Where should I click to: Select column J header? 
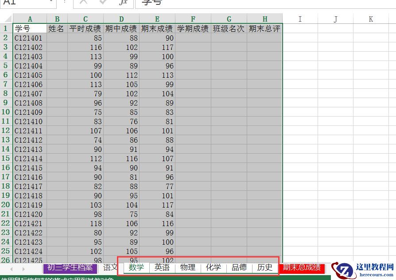pos(335,19)
